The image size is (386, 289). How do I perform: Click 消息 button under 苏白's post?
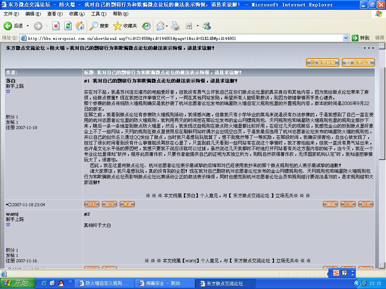(x=127, y=204)
